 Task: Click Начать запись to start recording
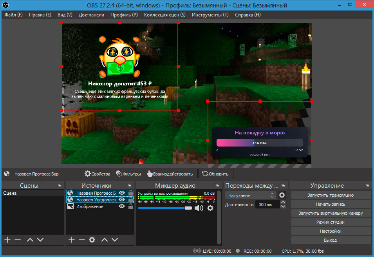pos(331,204)
